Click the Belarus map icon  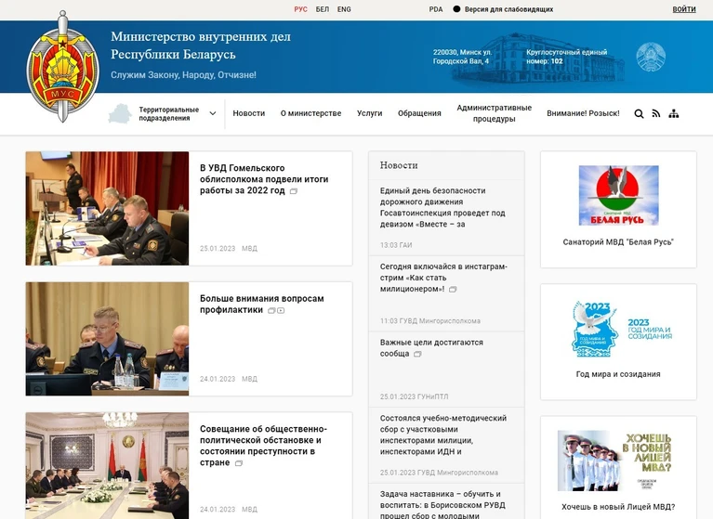pos(121,113)
